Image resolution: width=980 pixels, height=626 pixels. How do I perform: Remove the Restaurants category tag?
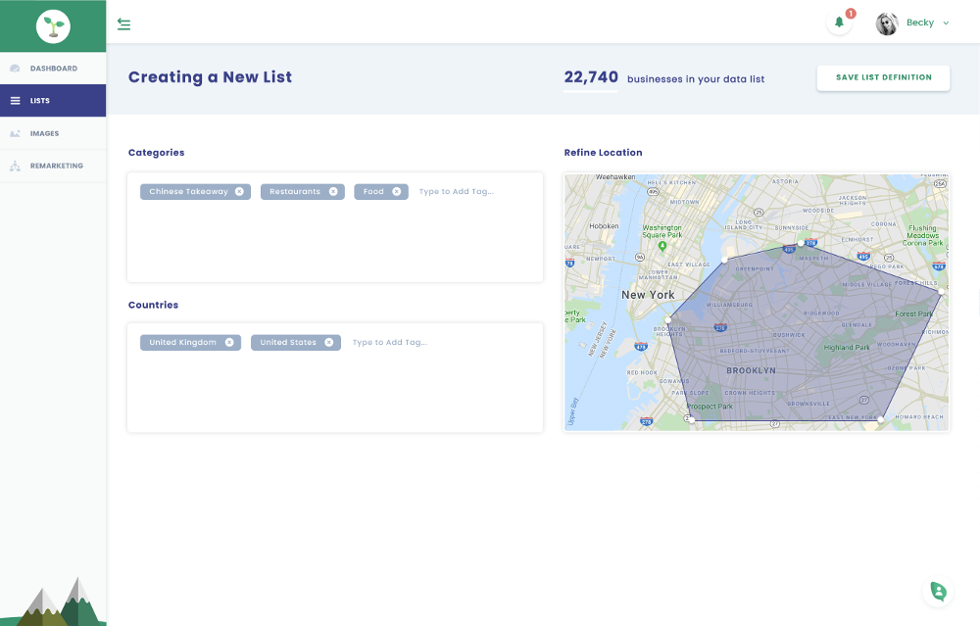pos(333,192)
